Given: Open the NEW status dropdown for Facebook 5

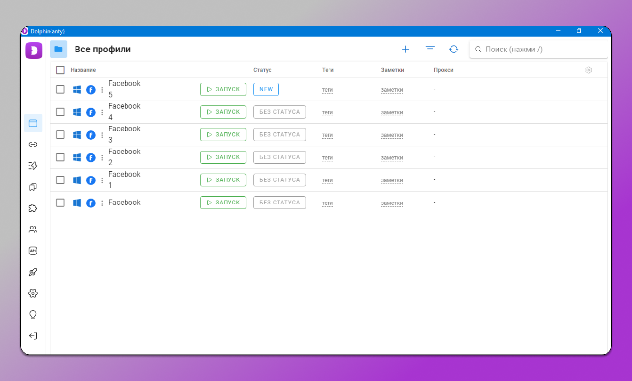Looking at the screenshot, I should tap(266, 89).
